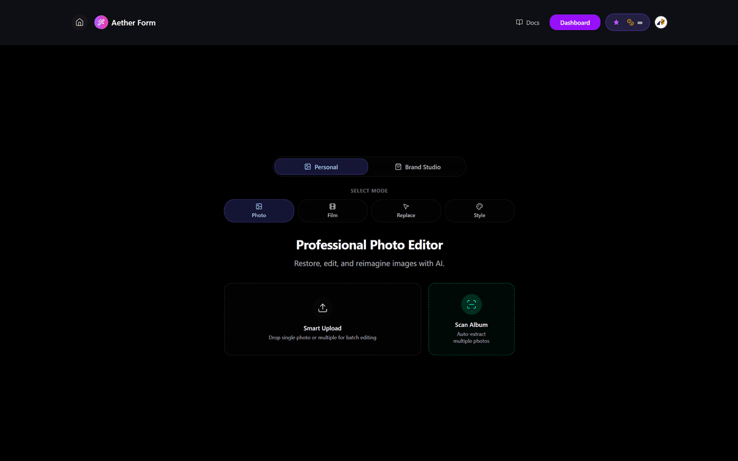Click the infinity symbol in the credits pill
738x461 pixels.
pos(640,22)
